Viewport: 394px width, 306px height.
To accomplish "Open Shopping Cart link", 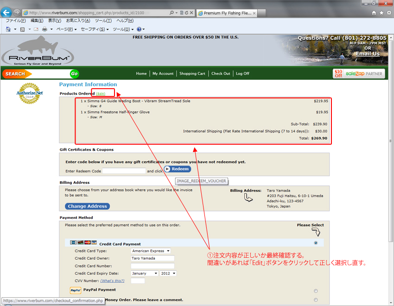I will tap(192, 74).
